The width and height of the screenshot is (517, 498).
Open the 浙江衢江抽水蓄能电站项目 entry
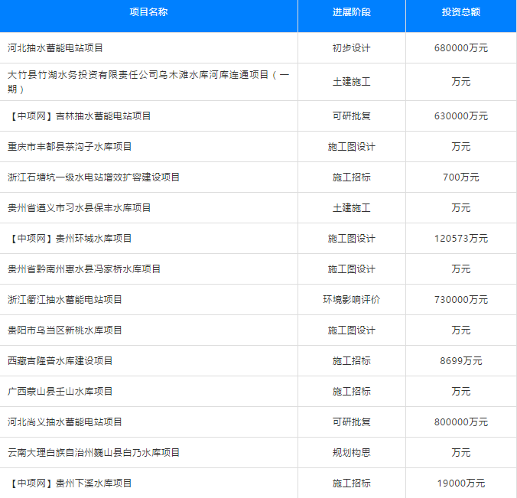point(65,300)
